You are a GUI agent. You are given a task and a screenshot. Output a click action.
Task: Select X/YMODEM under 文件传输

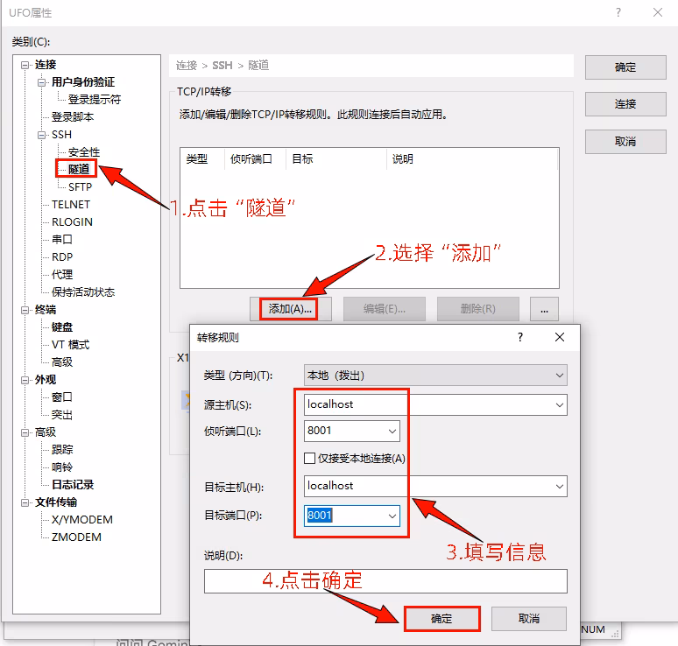[x=82, y=520]
